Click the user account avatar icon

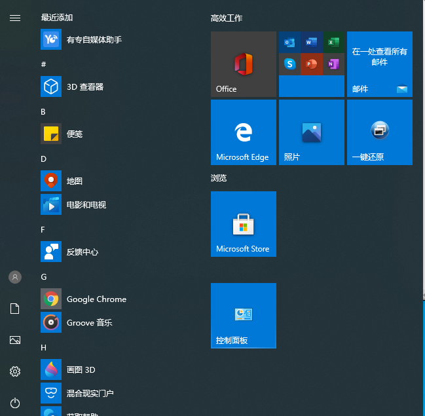point(14,277)
